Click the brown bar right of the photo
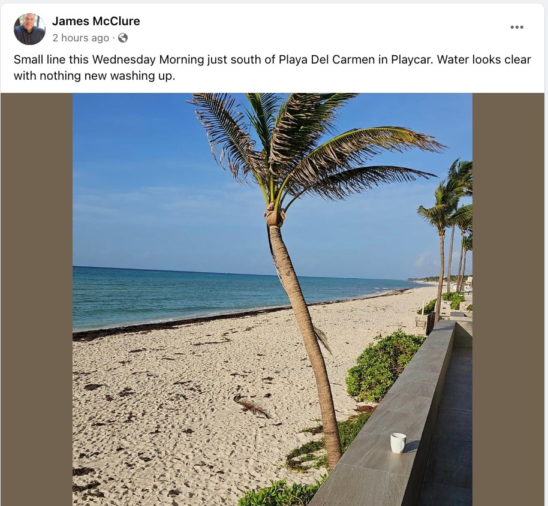Screen dimensions: 548x506 (x=510, y=300)
